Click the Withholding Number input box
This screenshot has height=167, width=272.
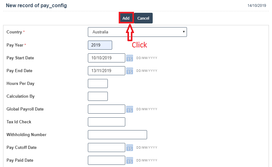[x=117, y=135]
